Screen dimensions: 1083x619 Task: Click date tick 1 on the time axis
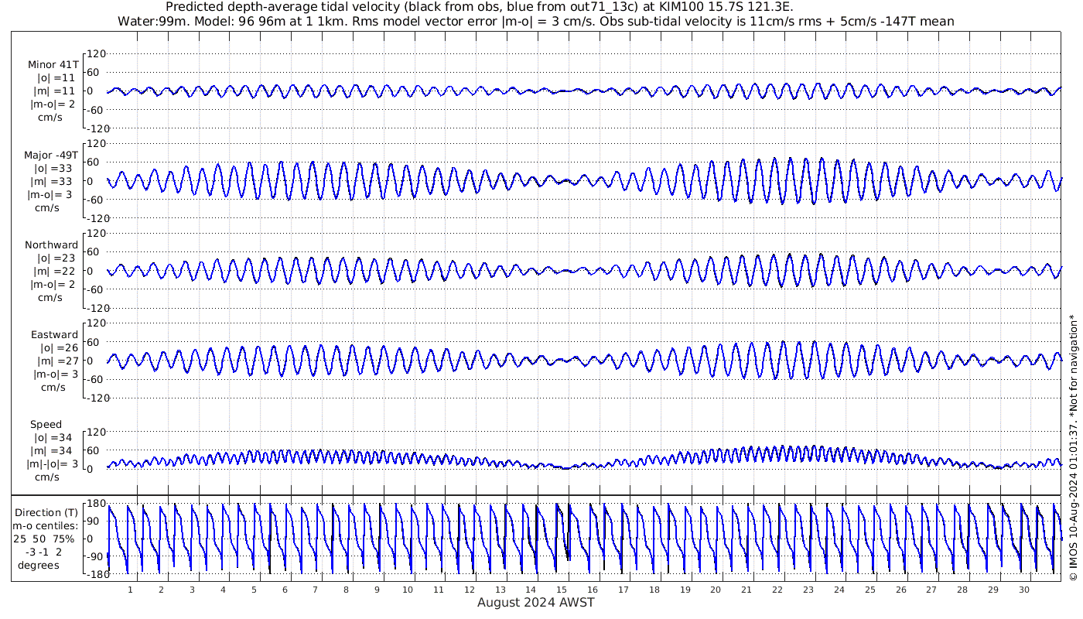pos(130,590)
